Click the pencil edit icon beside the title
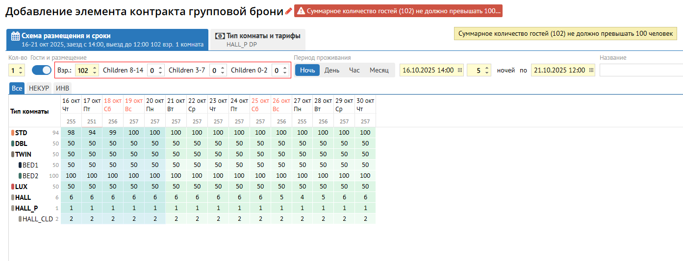The width and height of the screenshot is (683, 261). click(x=289, y=11)
